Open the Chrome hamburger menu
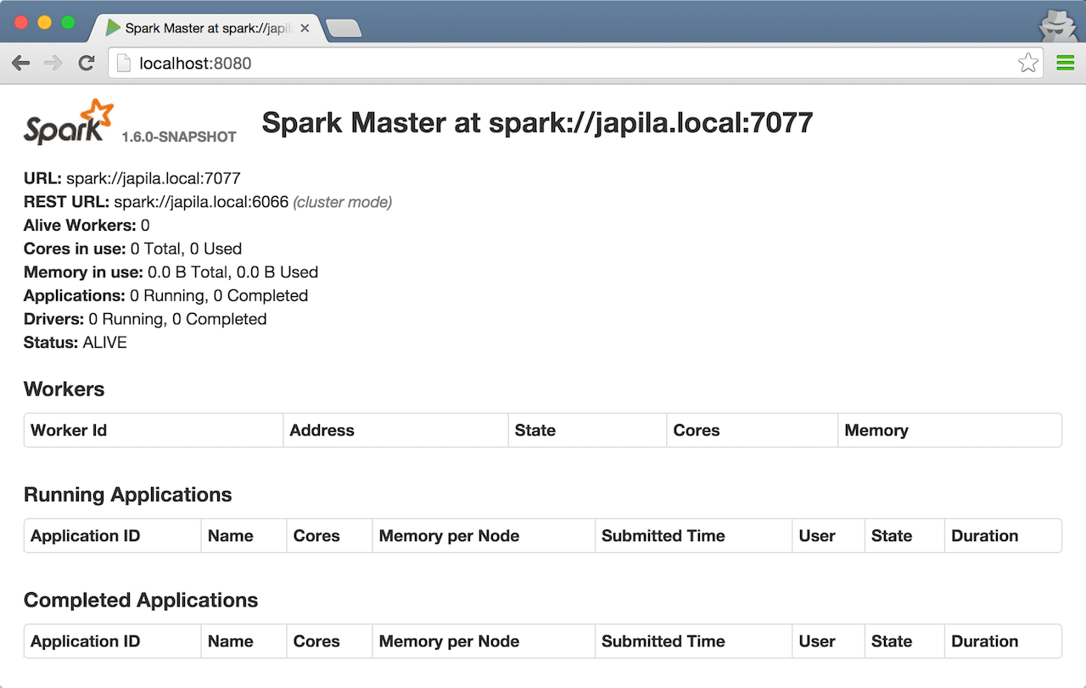1086x688 pixels. tap(1065, 64)
